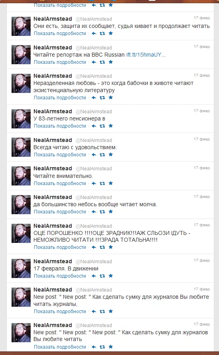Open NealArmstead profile name on BBC tweet
This screenshot has width=219, height=355.
[x=53, y=47]
